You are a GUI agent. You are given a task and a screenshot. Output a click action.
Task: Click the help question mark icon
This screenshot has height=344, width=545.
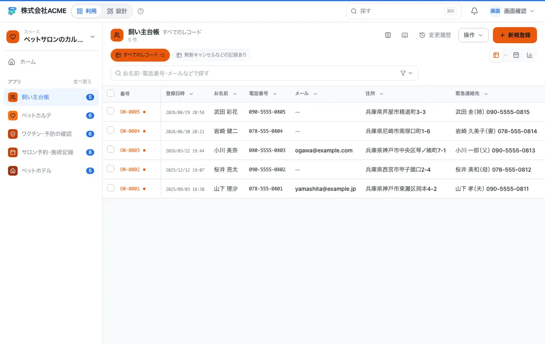[x=141, y=11]
